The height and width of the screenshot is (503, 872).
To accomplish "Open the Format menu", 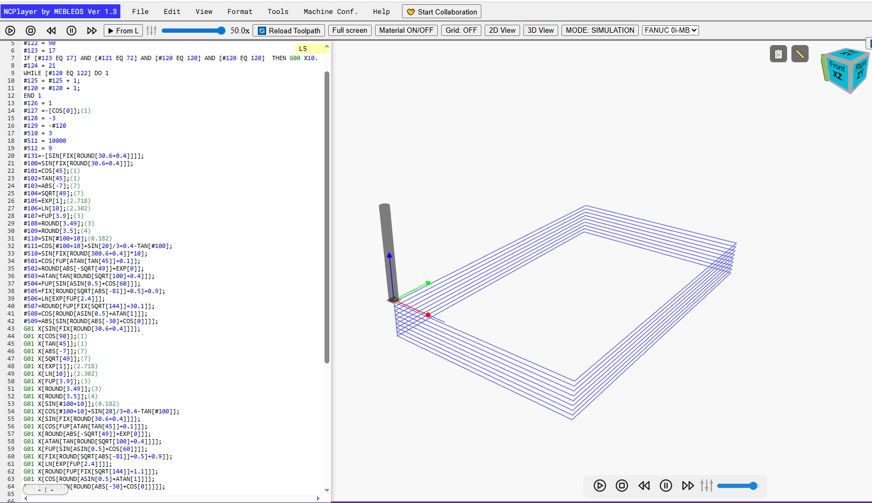I will pyautogui.click(x=240, y=11).
